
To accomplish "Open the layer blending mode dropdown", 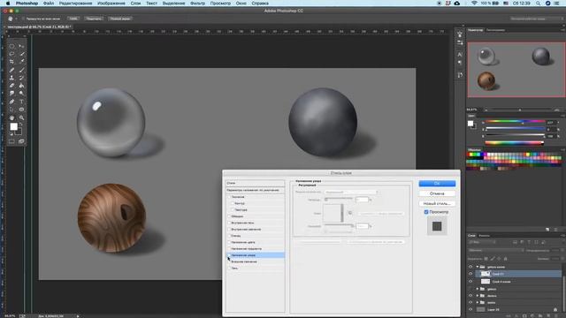I will [495, 250].
